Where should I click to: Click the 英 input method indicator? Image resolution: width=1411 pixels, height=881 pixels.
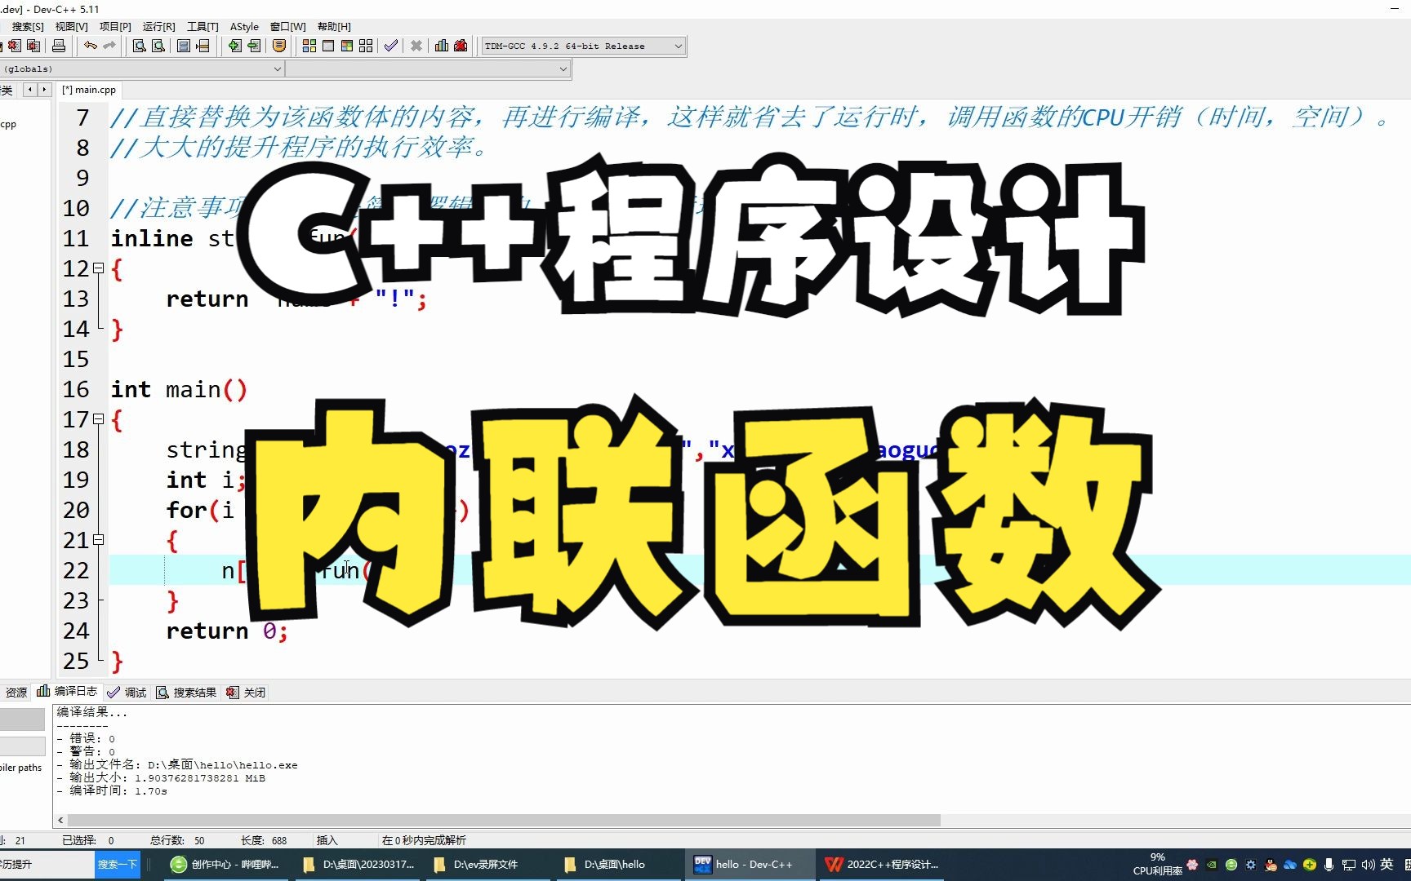[x=1387, y=865]
